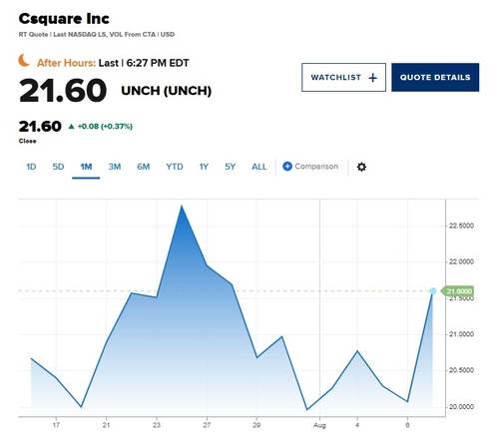Switch chart to YTD
Image resolution: width=499 pixels, height=443 pixels.
coord(175,167)
